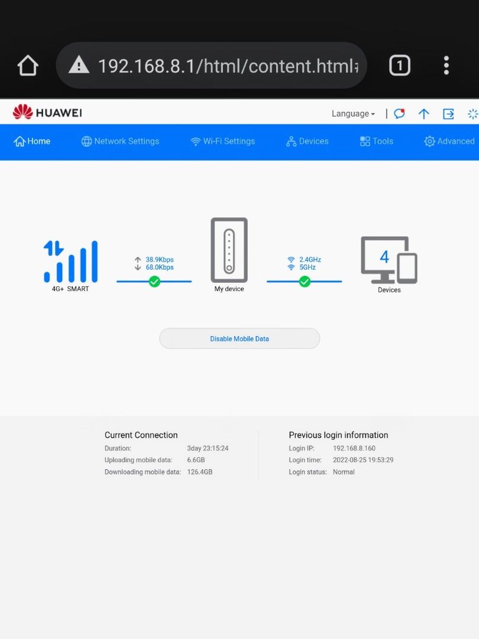Image resolution: width=479 pixels, height=639 pixels.
Task: Select the 192.168.8.1 address bar
Action: (x=211, y=65)
